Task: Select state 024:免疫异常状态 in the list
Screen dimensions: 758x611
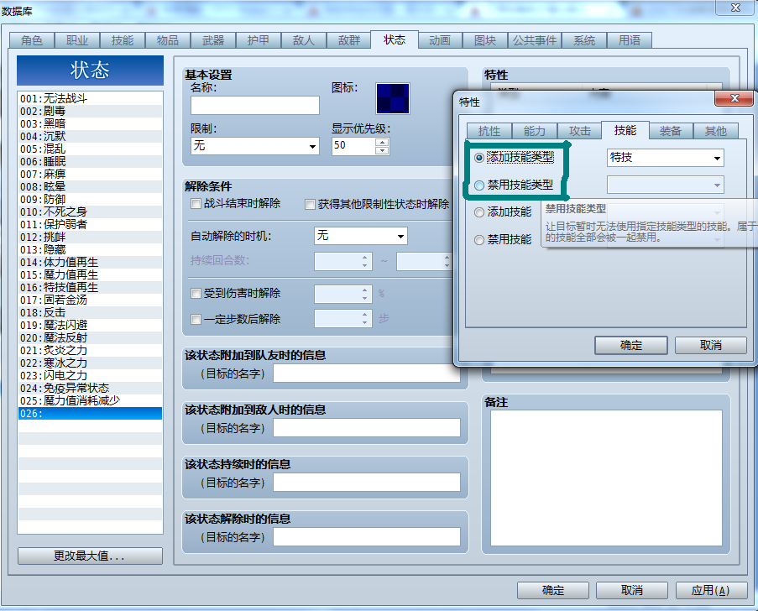Action: pos(90,388)
